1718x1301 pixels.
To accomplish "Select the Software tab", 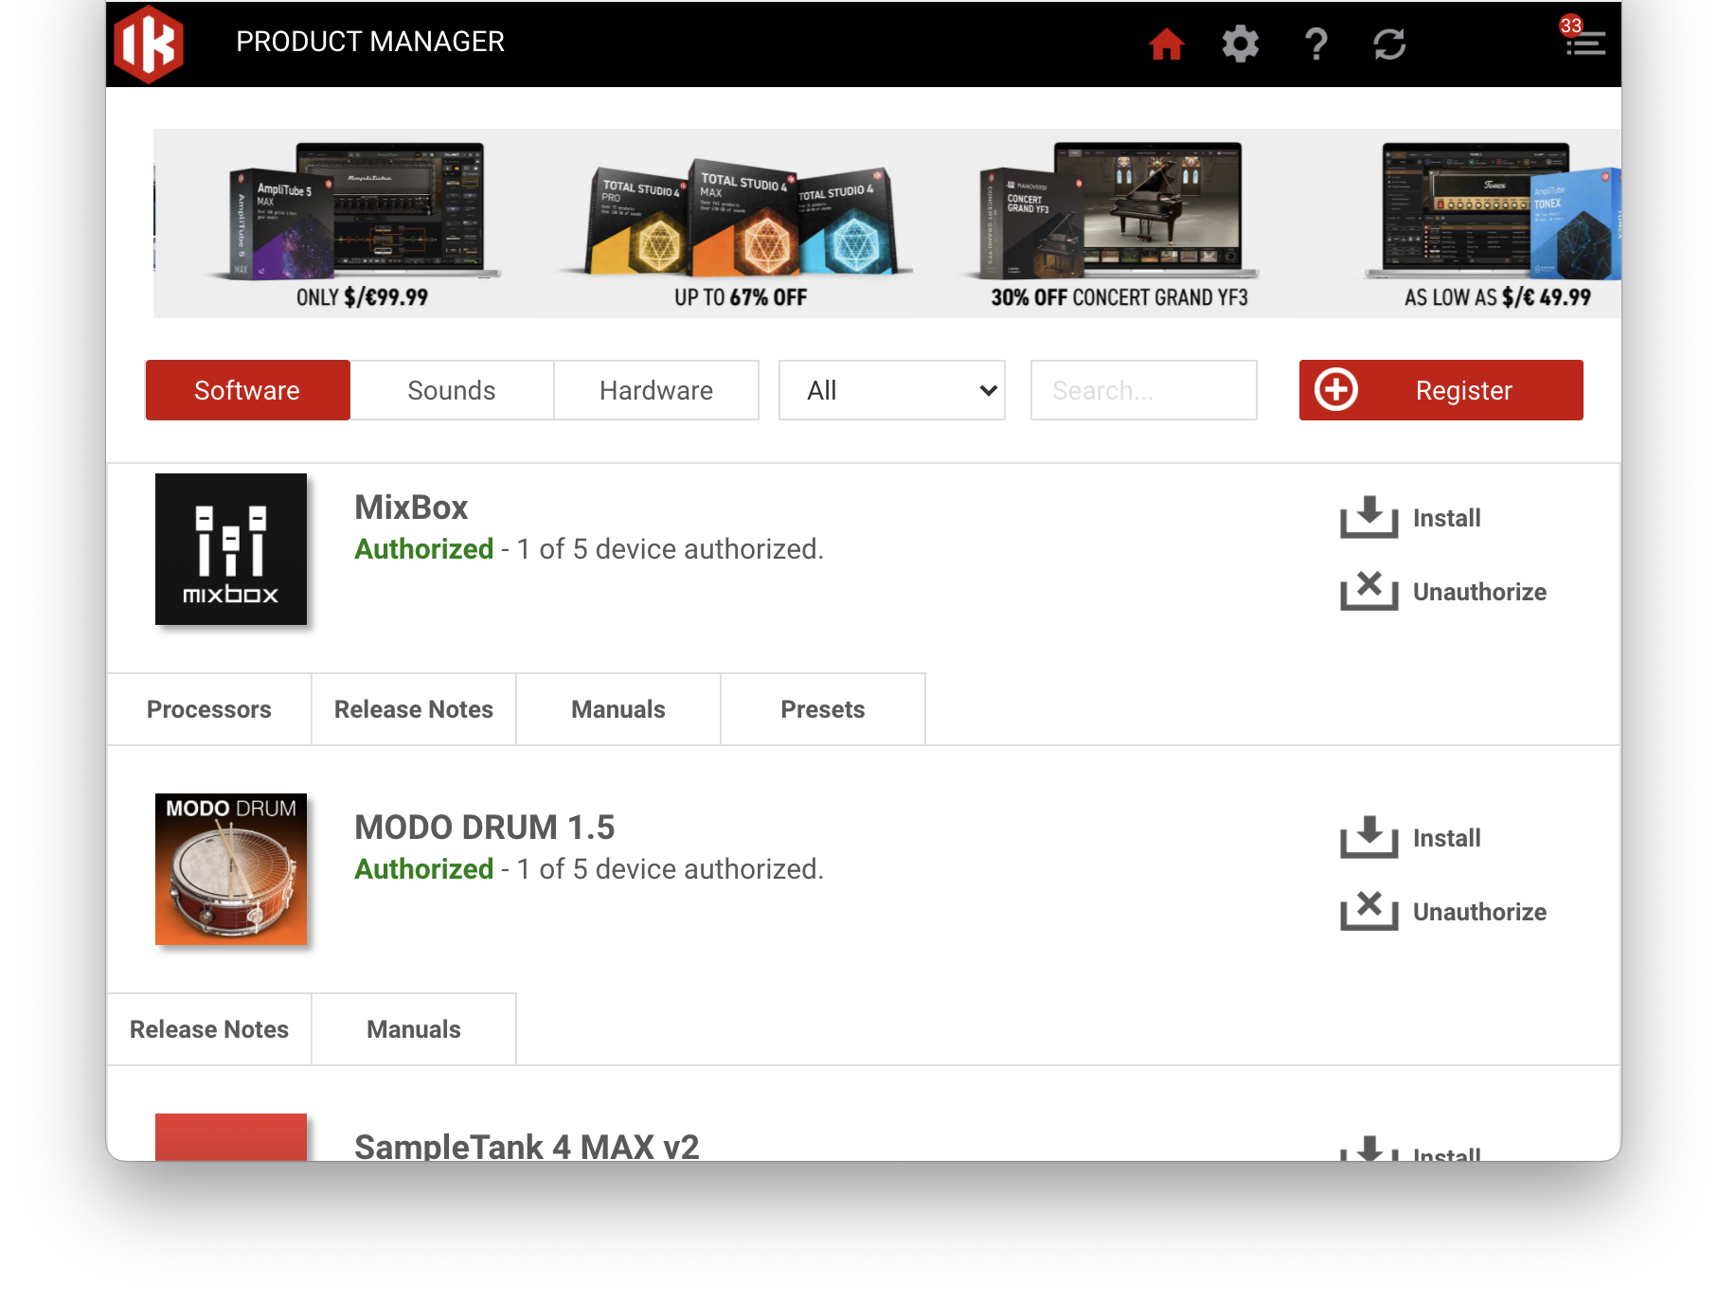I will [247, 390].
